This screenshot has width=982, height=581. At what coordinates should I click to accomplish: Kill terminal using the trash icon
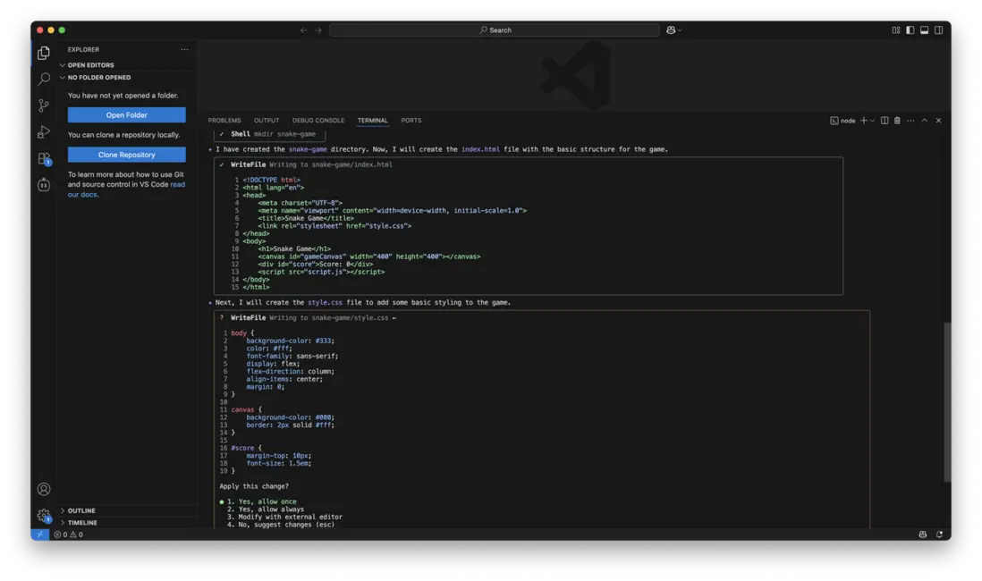pos(897,121)
